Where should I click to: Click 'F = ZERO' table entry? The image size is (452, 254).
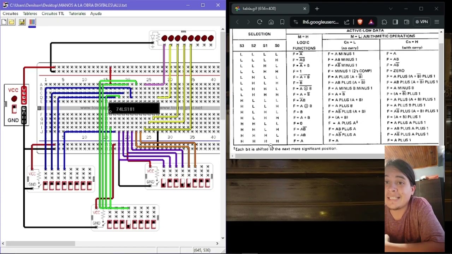pos(396,71)
